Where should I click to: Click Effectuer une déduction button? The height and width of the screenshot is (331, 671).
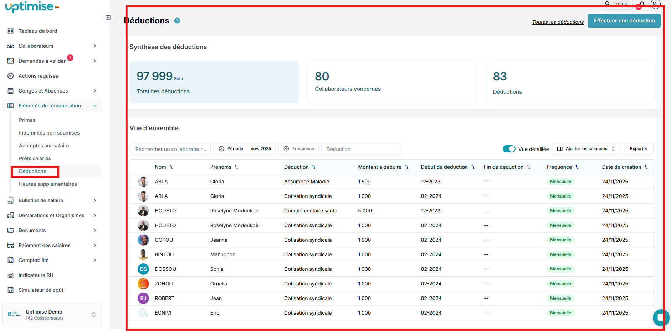tap(624, 21)
